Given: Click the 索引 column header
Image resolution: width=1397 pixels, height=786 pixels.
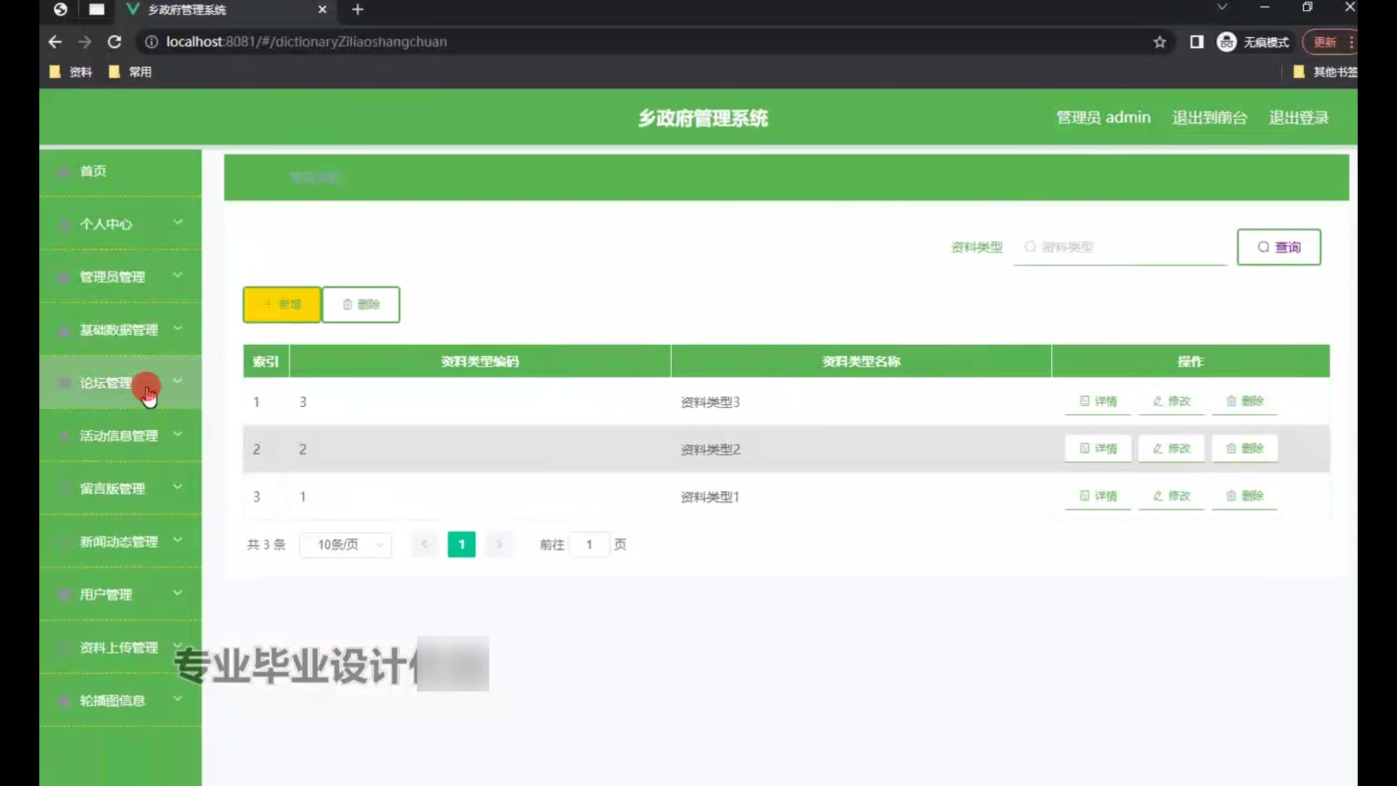Looking at the screenshot, I should click(266, 361).
